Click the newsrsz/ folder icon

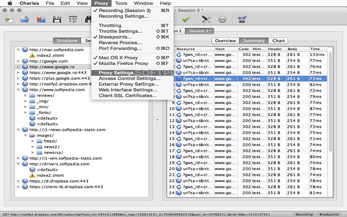pyautogui.click(x=39, y=153)
